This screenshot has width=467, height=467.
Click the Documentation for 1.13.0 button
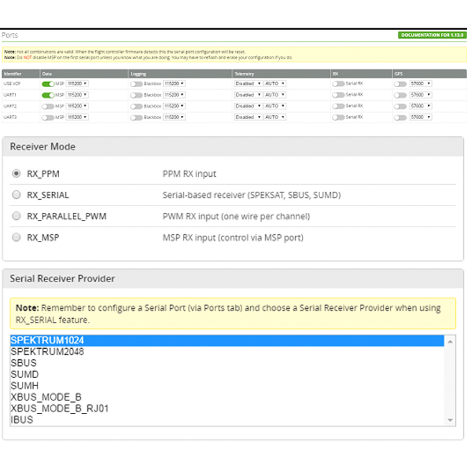(431, 35)
